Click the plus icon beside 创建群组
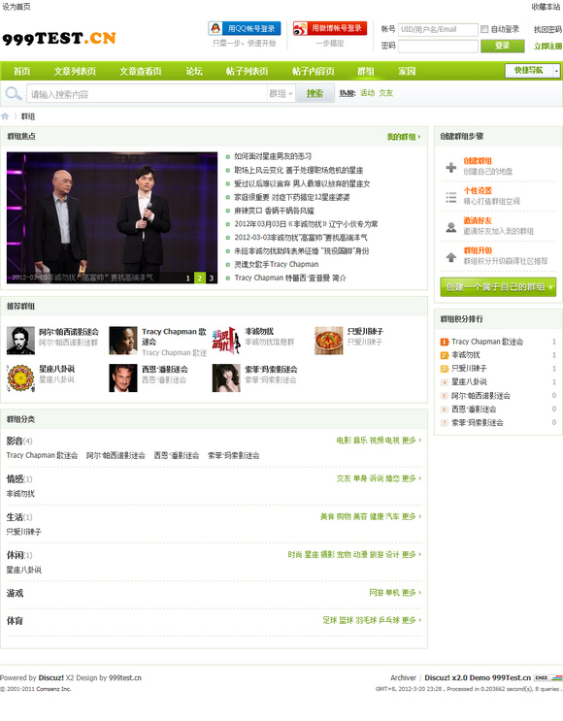The image size is (563, 721). (451, 167)
